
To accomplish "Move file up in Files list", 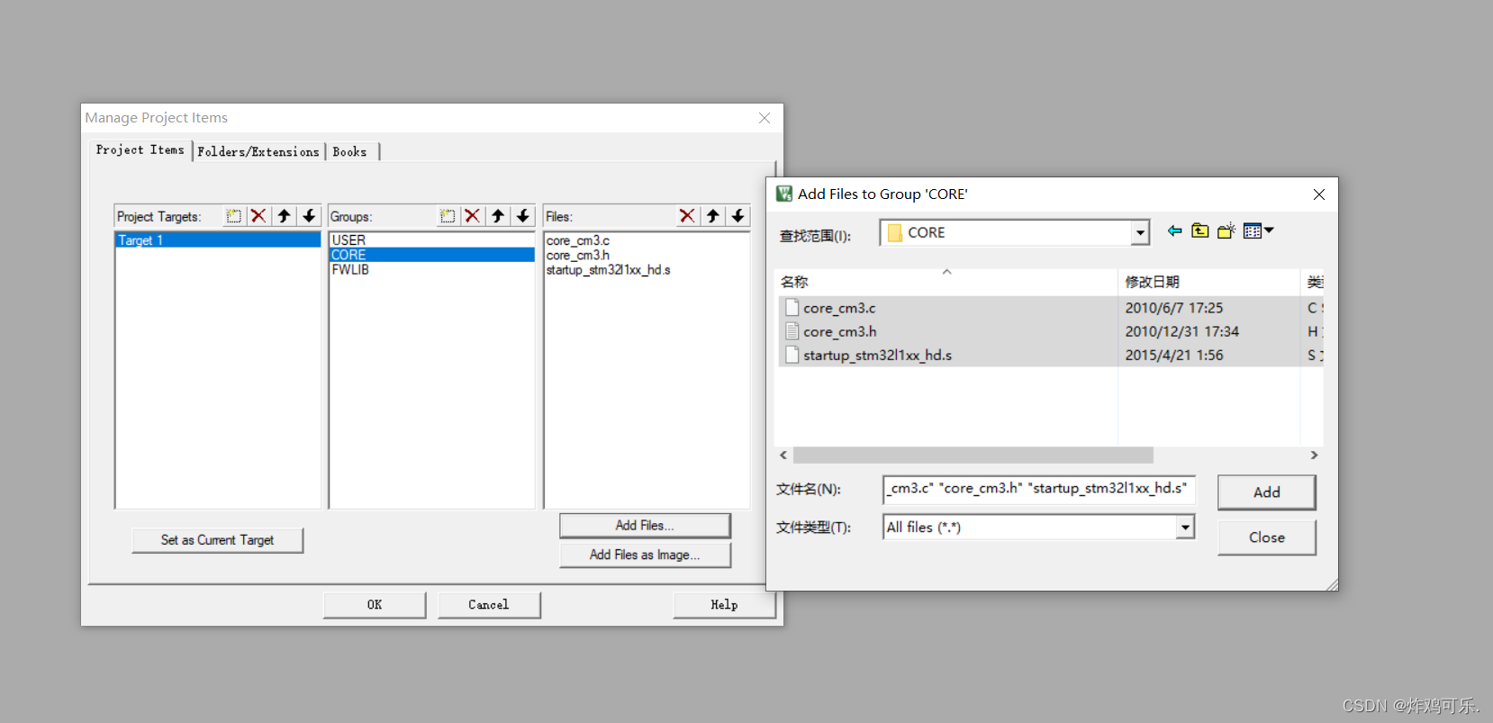I will click(x=712, y=216).
